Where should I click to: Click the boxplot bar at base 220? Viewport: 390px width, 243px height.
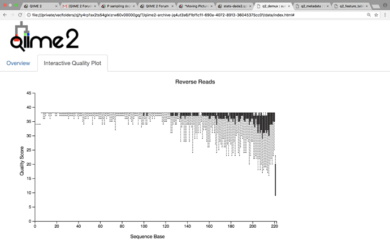275,179
